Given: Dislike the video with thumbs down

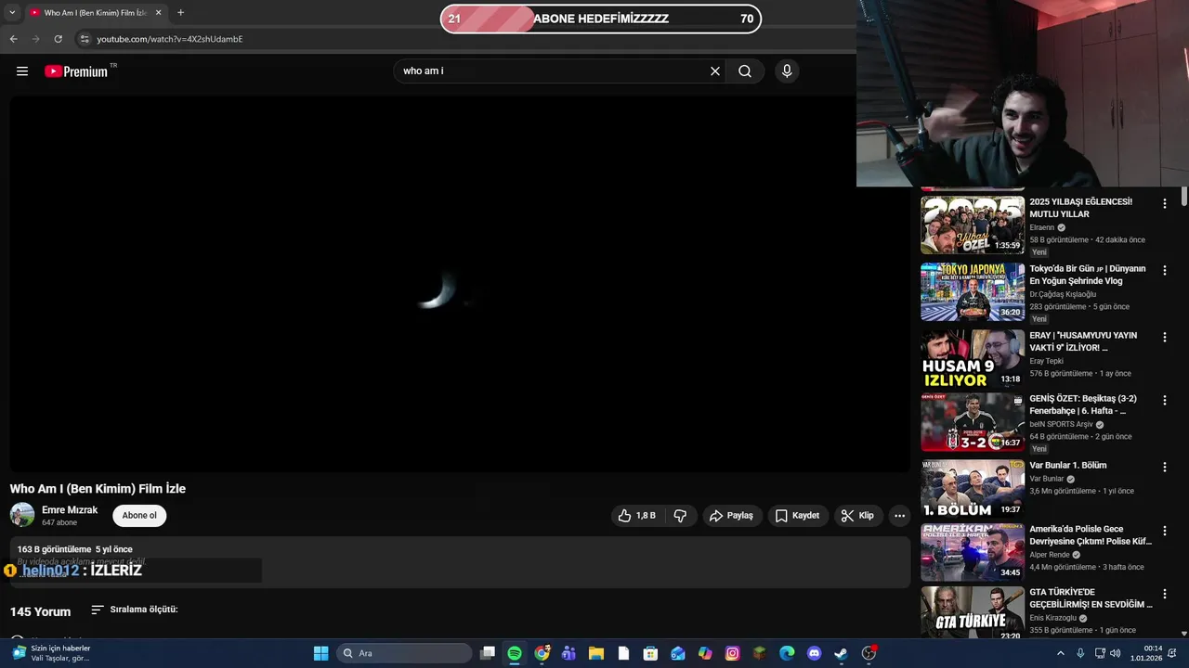Looking at the screenshot, I should coord(680,516).
